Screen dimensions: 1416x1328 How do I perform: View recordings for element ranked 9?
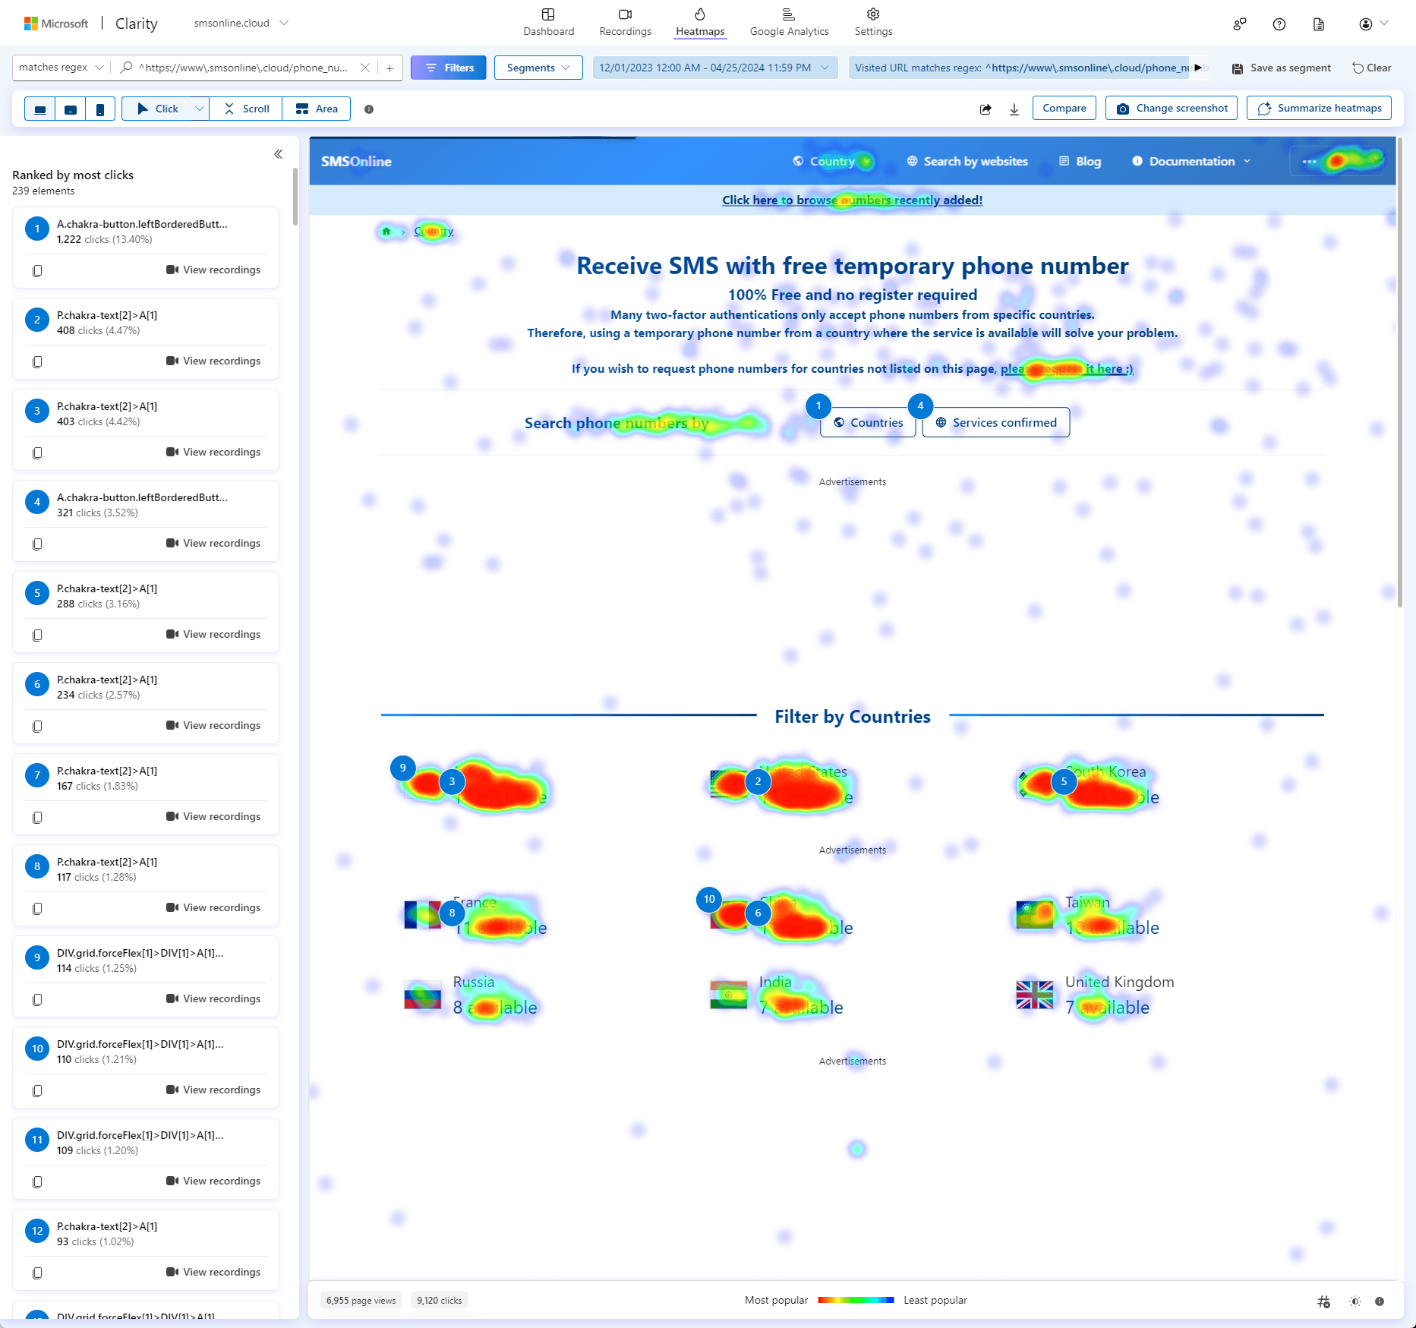coord(213,998)
